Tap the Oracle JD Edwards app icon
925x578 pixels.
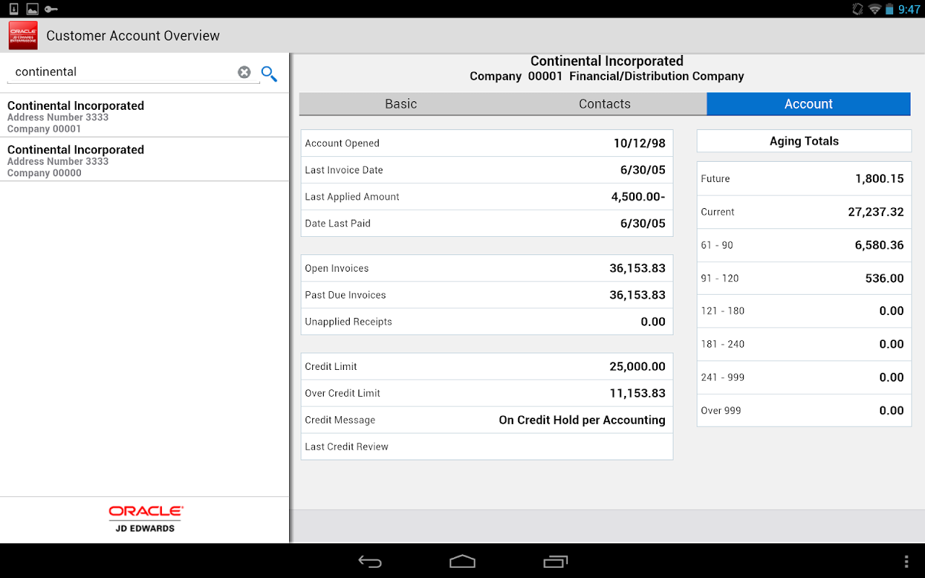23,35
